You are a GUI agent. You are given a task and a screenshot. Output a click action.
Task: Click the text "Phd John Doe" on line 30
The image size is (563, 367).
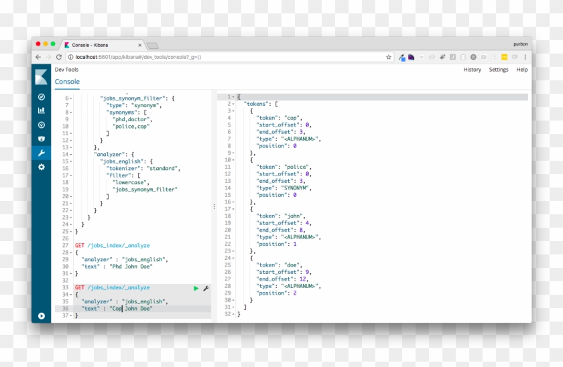point(131,267)
